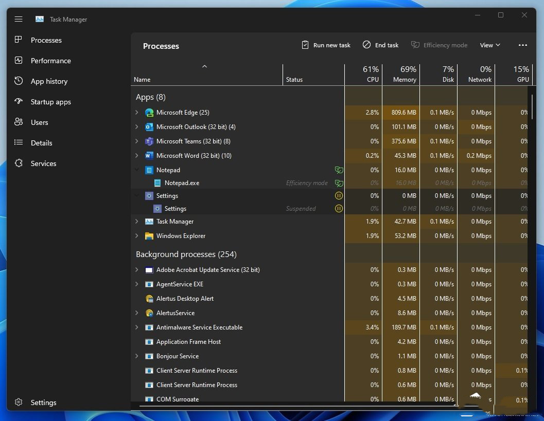Image resolution: width=544 pixels, height=421 pixels.
Task: Click the AlertusService icon
Action: tap(149, 313)
